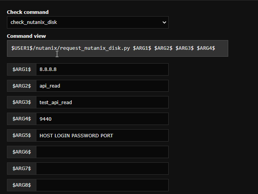This screenshot has width=258, height=194.
Task: Click the $ARG4$ label addon
Action: point(22,119)
